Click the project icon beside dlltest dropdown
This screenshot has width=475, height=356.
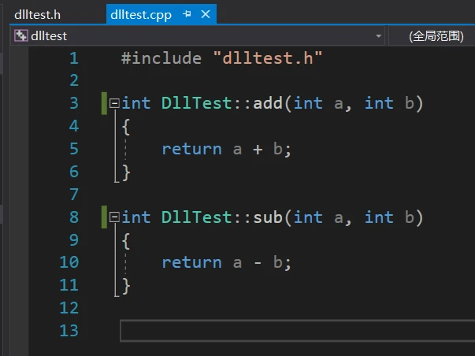tap(20, 35)
